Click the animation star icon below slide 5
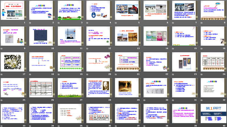 click(x=116, y=23)
